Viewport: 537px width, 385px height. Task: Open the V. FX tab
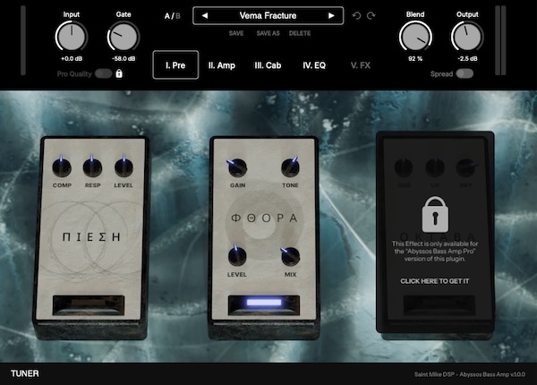pyautogui.click(x=361, y=65)
